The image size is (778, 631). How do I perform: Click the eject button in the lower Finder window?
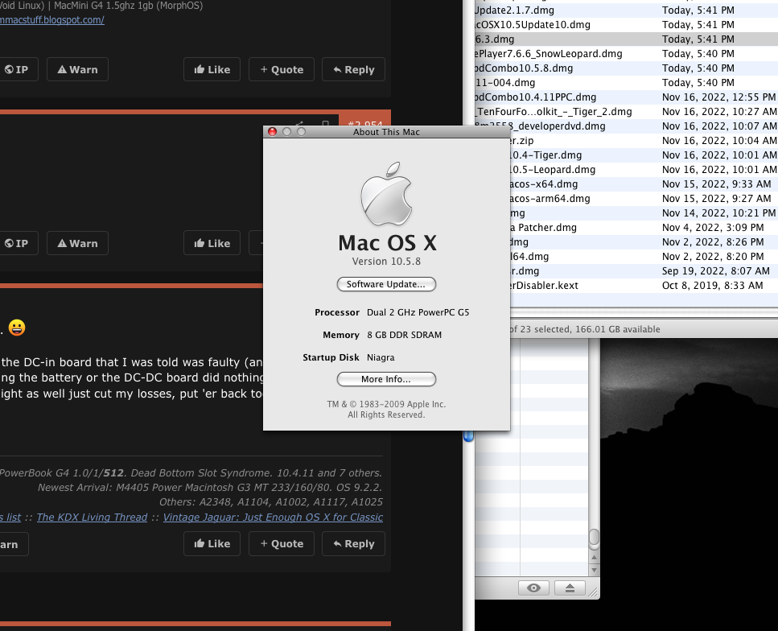tap(570, 588)
